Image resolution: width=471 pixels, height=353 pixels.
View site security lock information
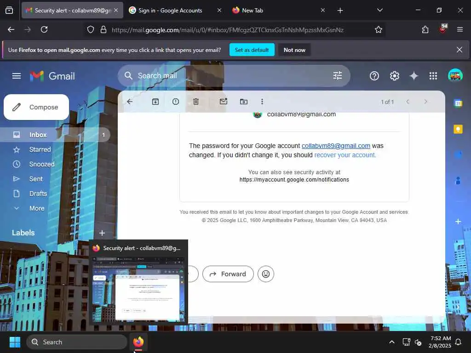(x=103, y=29)
